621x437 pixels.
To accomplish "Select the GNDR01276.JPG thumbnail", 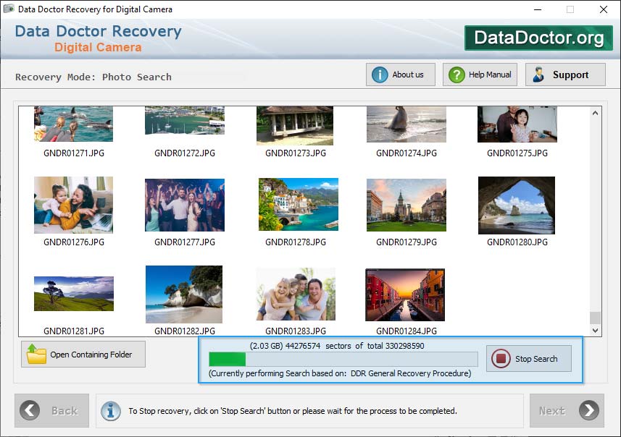I will coord(73,205).
